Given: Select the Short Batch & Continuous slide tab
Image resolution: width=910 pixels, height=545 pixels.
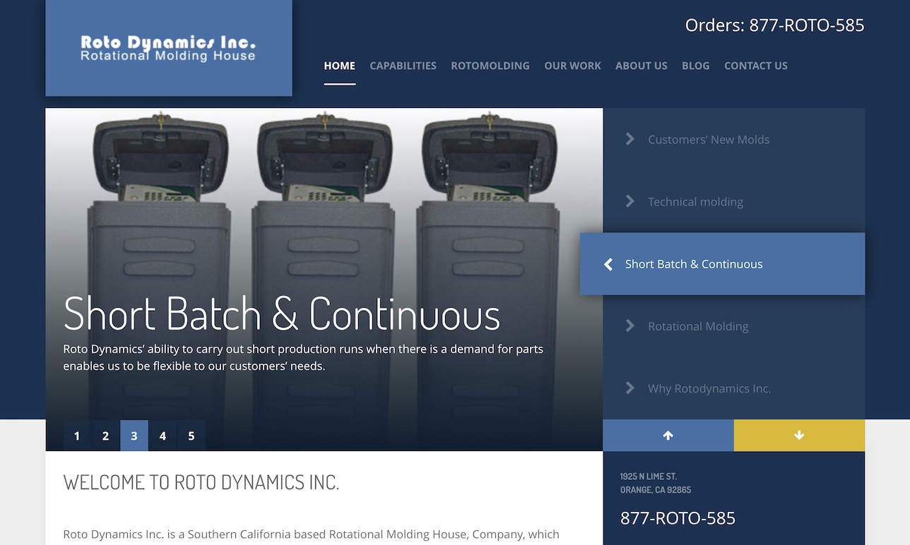Looking at the screenshot, I should pyautogui.click(x=722, y=263).
